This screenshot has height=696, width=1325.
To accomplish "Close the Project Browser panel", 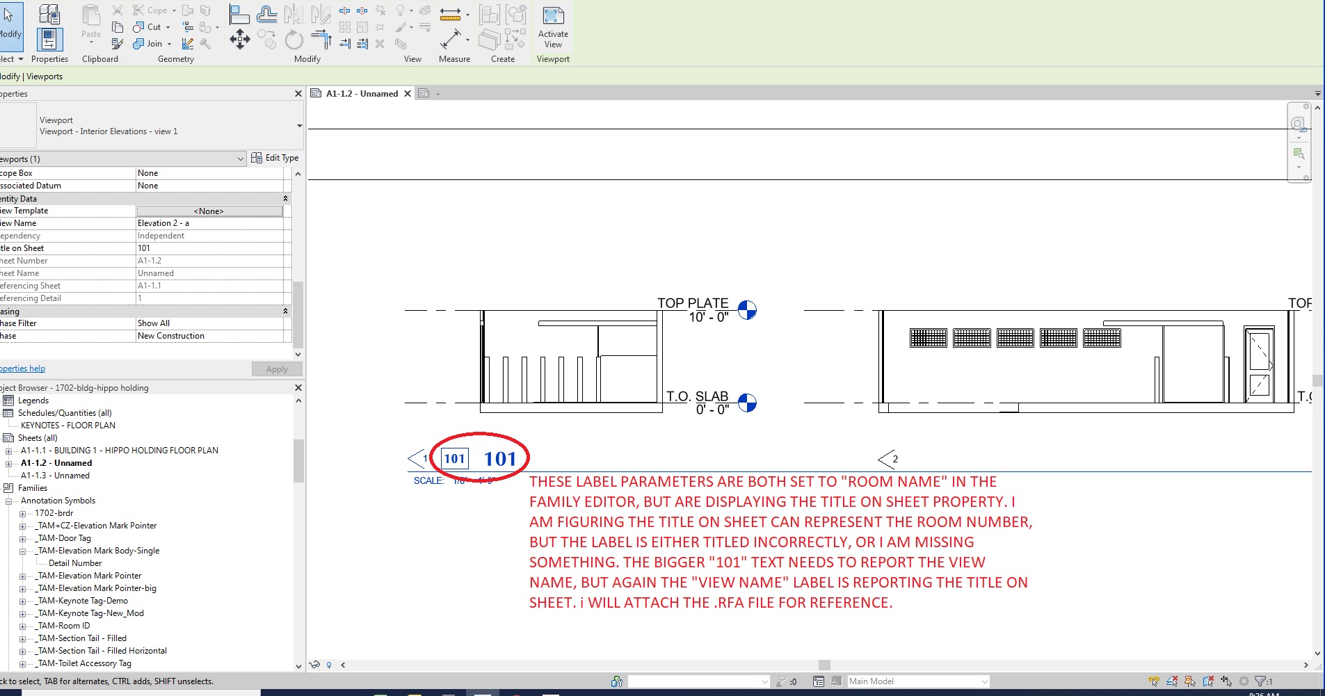I will [298, 388].
